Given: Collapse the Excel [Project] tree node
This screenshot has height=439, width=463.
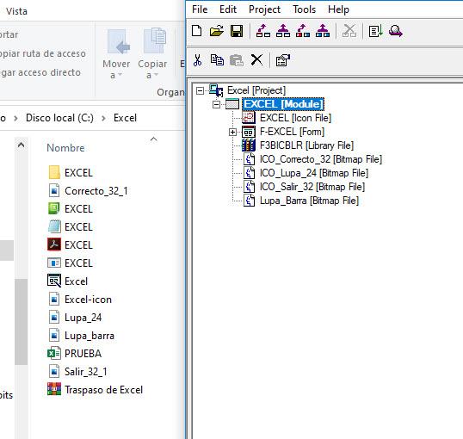Looking at the screenshot, I should click(200, 90).
